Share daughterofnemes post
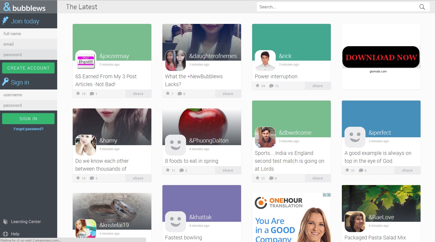435x242 pixels. 228,94
